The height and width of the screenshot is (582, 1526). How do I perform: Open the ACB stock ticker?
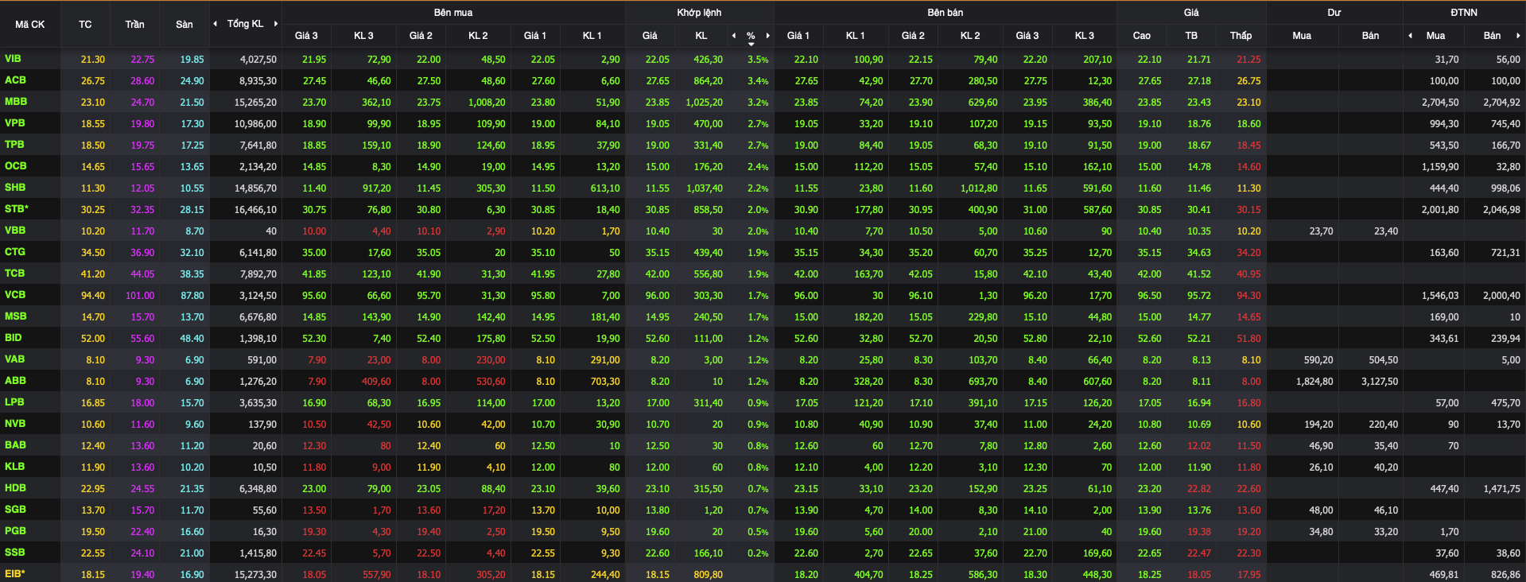click(15, 80)
